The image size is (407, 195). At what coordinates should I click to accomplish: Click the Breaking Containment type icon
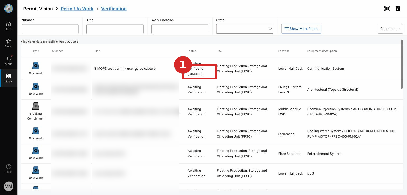click(36, 106)
